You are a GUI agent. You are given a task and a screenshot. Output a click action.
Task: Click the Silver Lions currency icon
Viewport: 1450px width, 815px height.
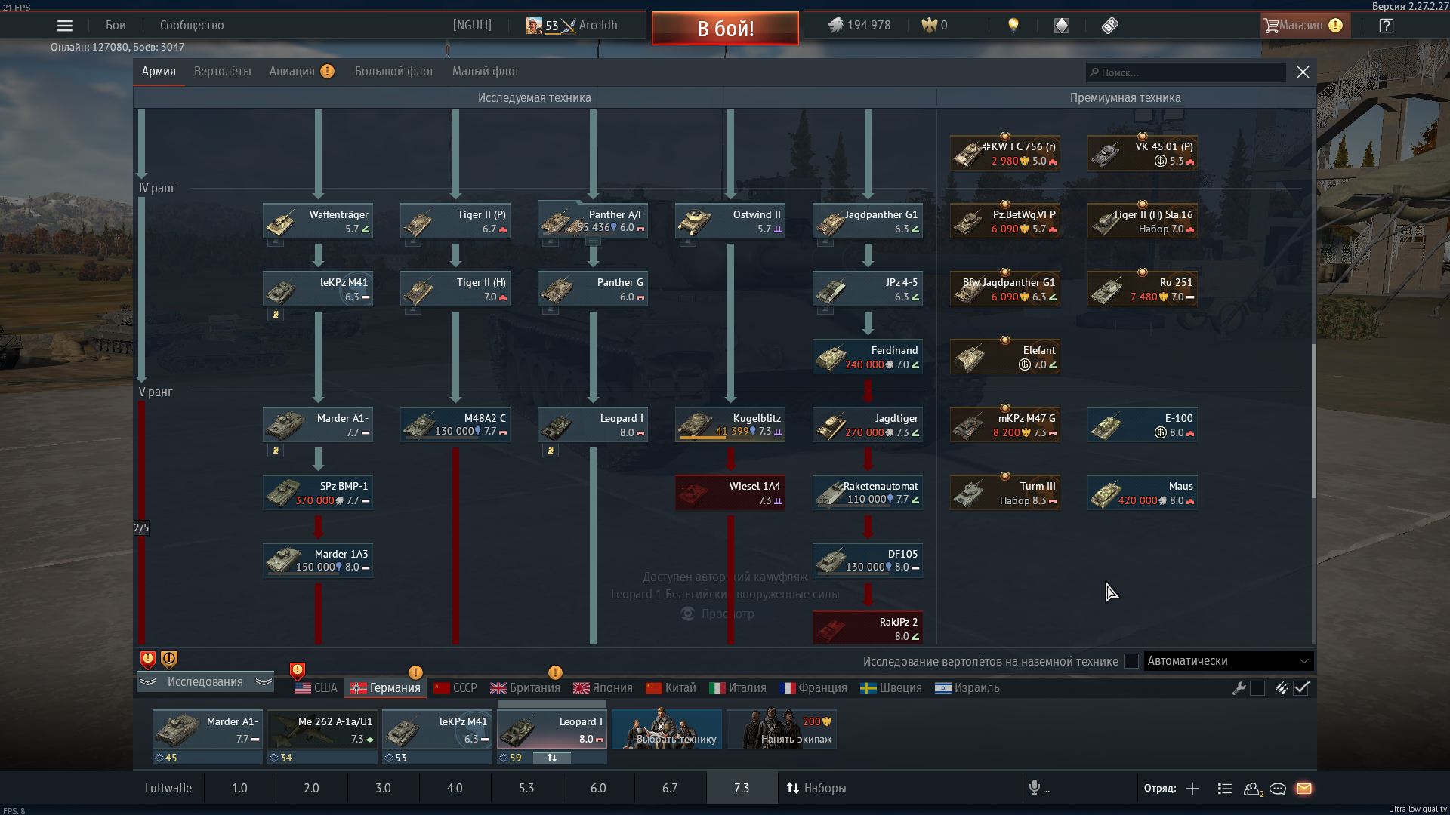(835, 26)
